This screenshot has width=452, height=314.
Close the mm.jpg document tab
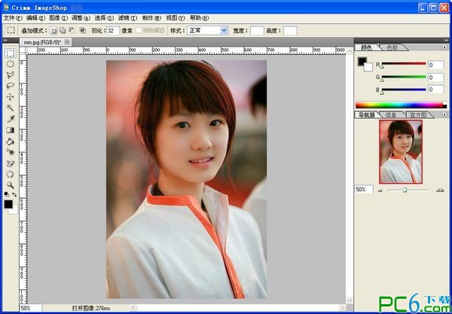point(67,42)
